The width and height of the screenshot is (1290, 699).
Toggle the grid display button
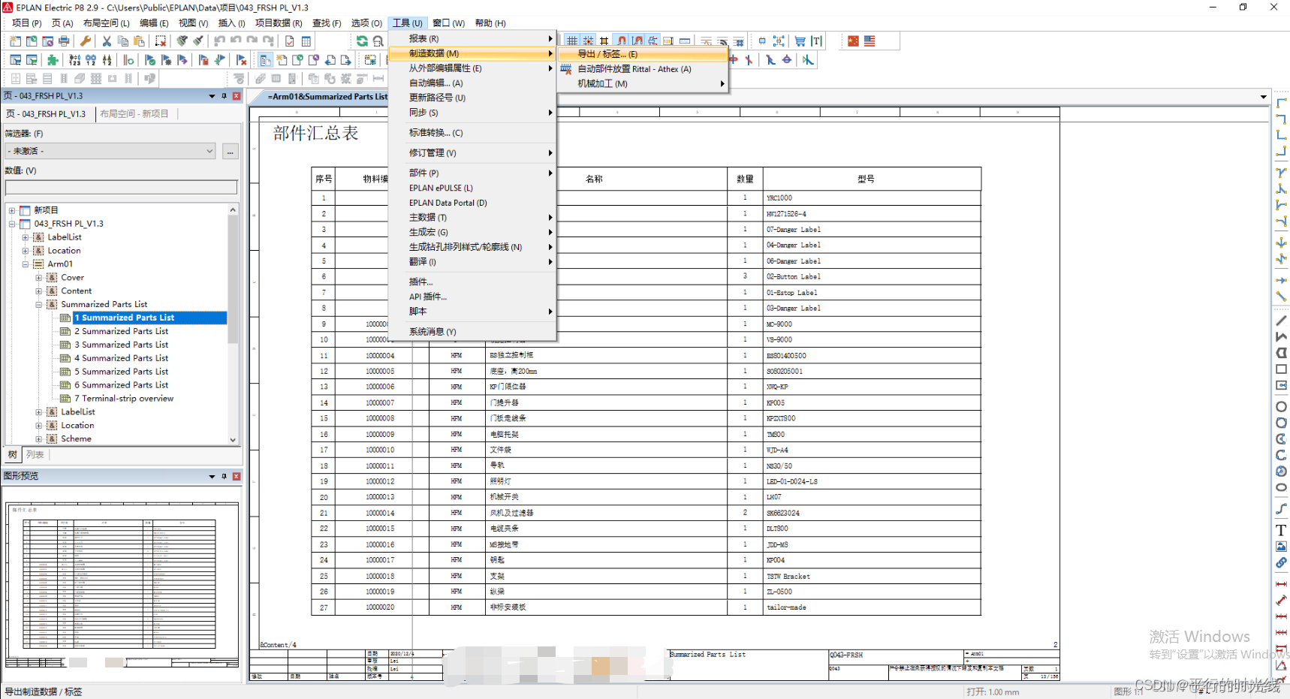(x=571, y=41)
